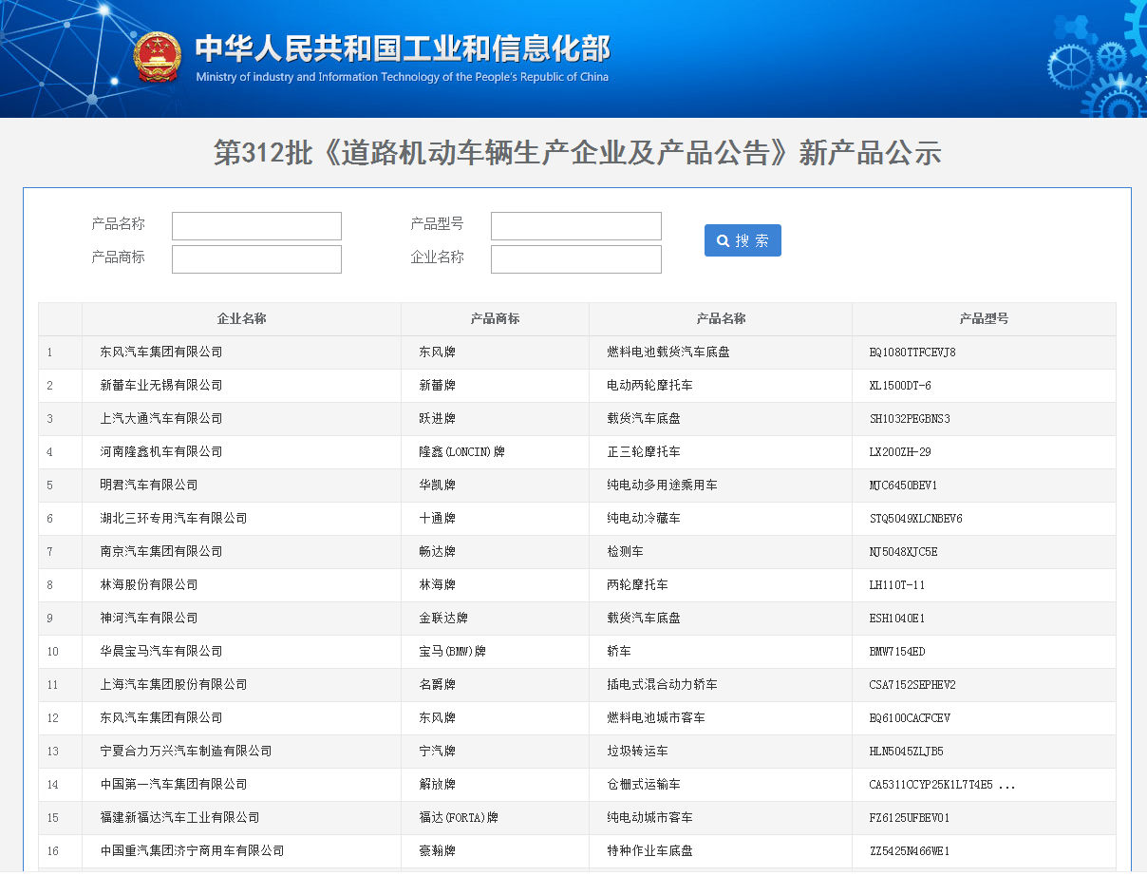The image size is (1147, 876).
Task: Click the ministry title 中华人民共和国工业和信息化部
Action: coord(403,48)
